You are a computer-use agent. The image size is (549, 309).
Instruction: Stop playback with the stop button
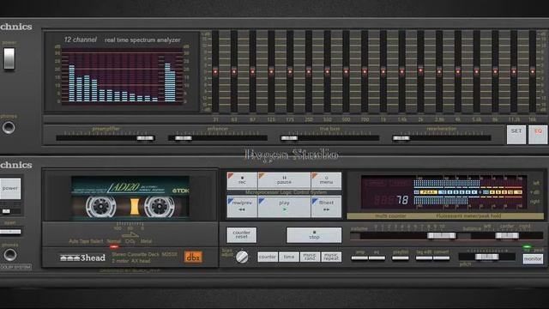tap(314, 234)
